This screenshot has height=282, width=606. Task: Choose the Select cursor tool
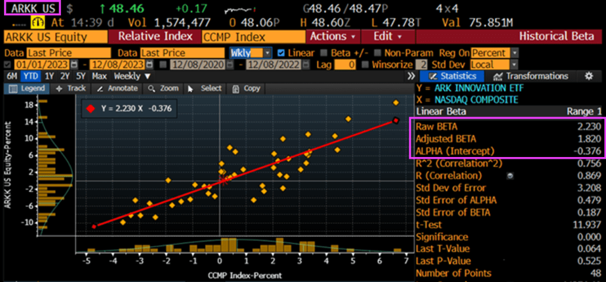pyautogui.click(x=205, y=88)
